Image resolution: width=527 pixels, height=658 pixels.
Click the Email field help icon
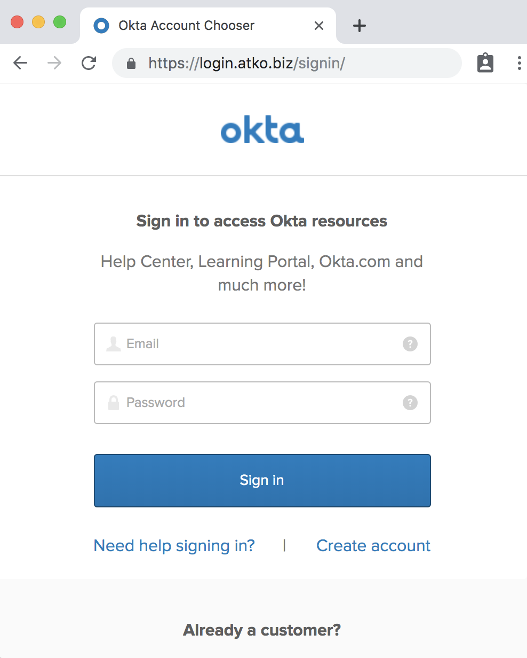pos(410,344)
